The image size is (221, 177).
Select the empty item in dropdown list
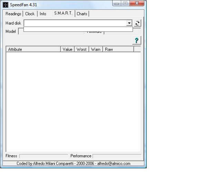tap(78, 29)
